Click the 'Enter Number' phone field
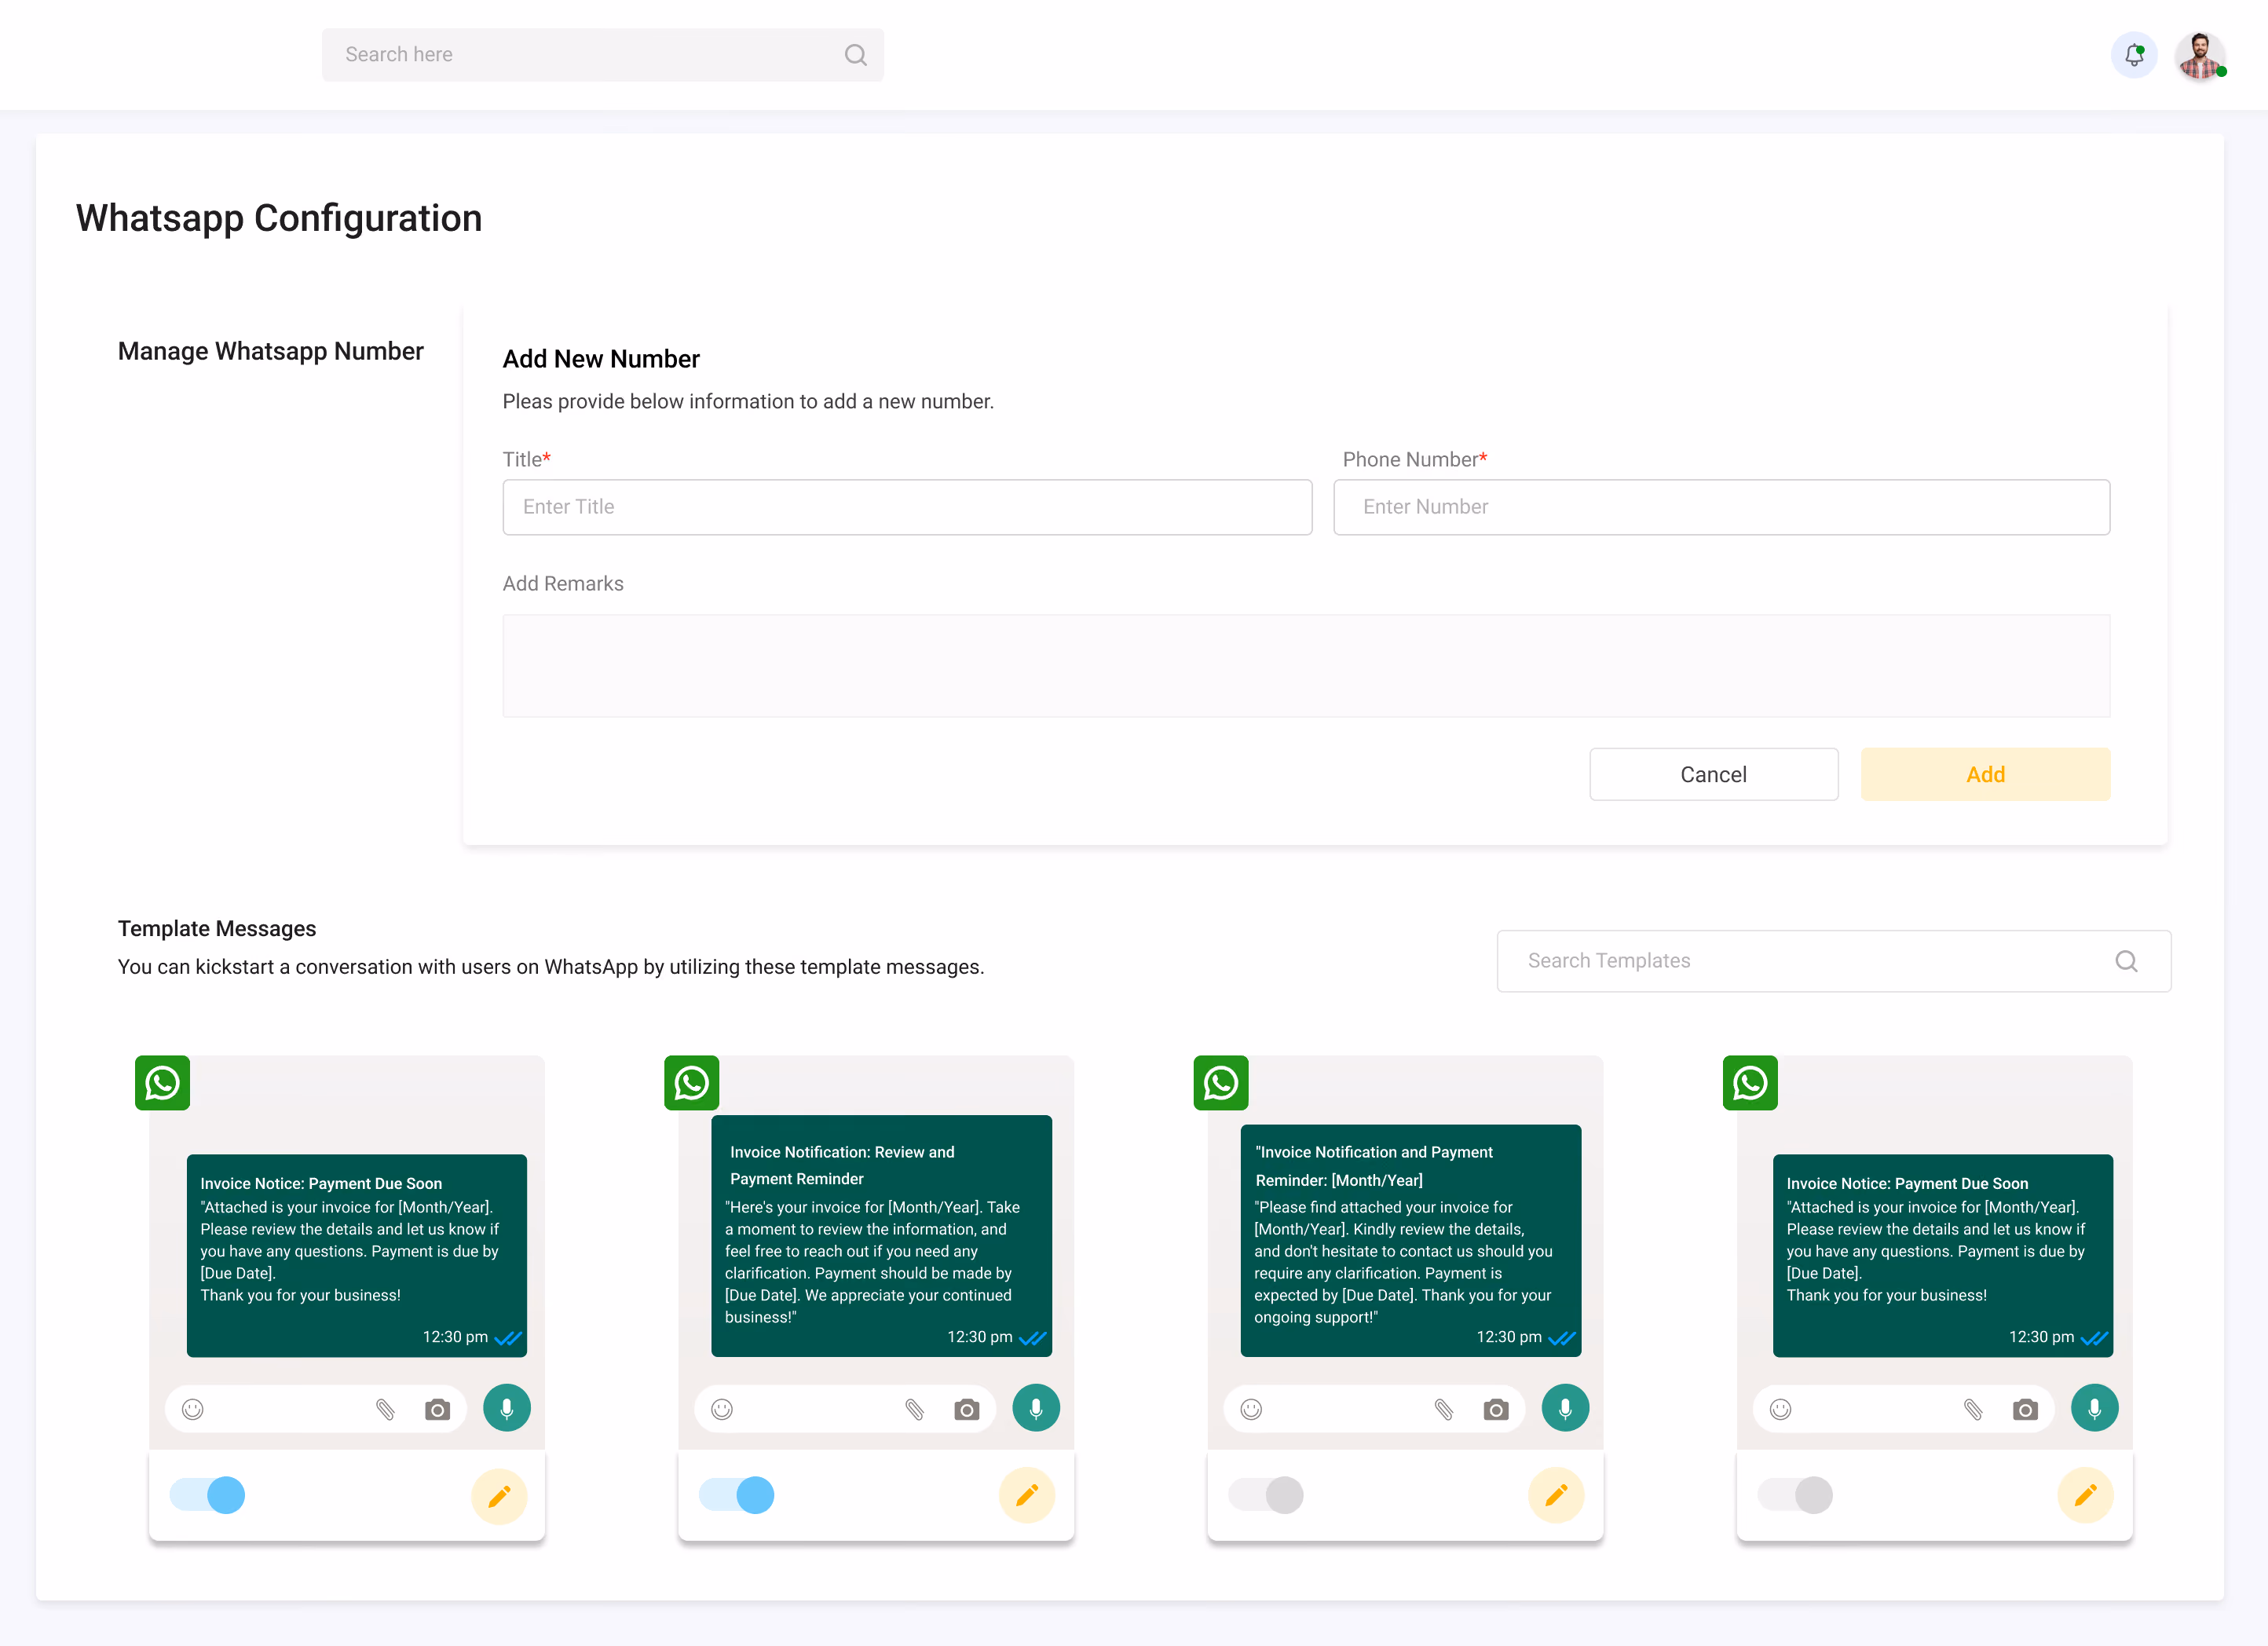 pos(1721,507)
